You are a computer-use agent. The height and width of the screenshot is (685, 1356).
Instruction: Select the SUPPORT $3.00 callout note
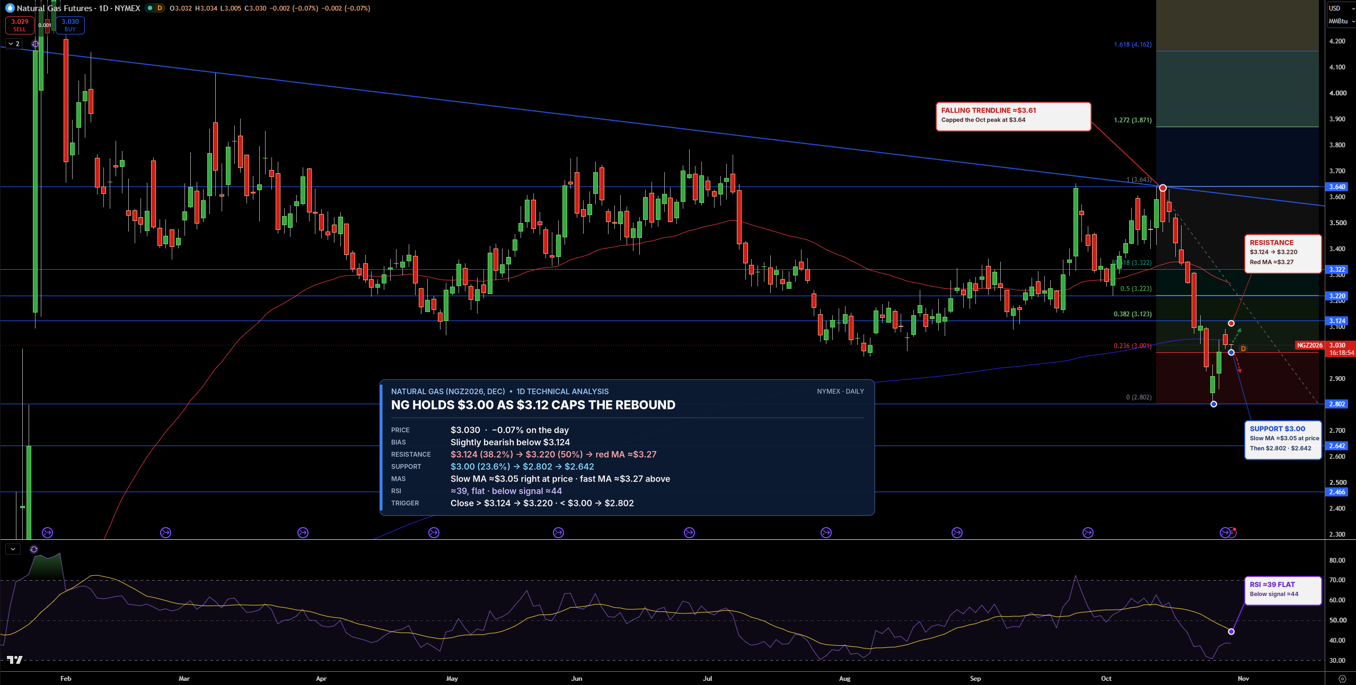pos(1282,440)
